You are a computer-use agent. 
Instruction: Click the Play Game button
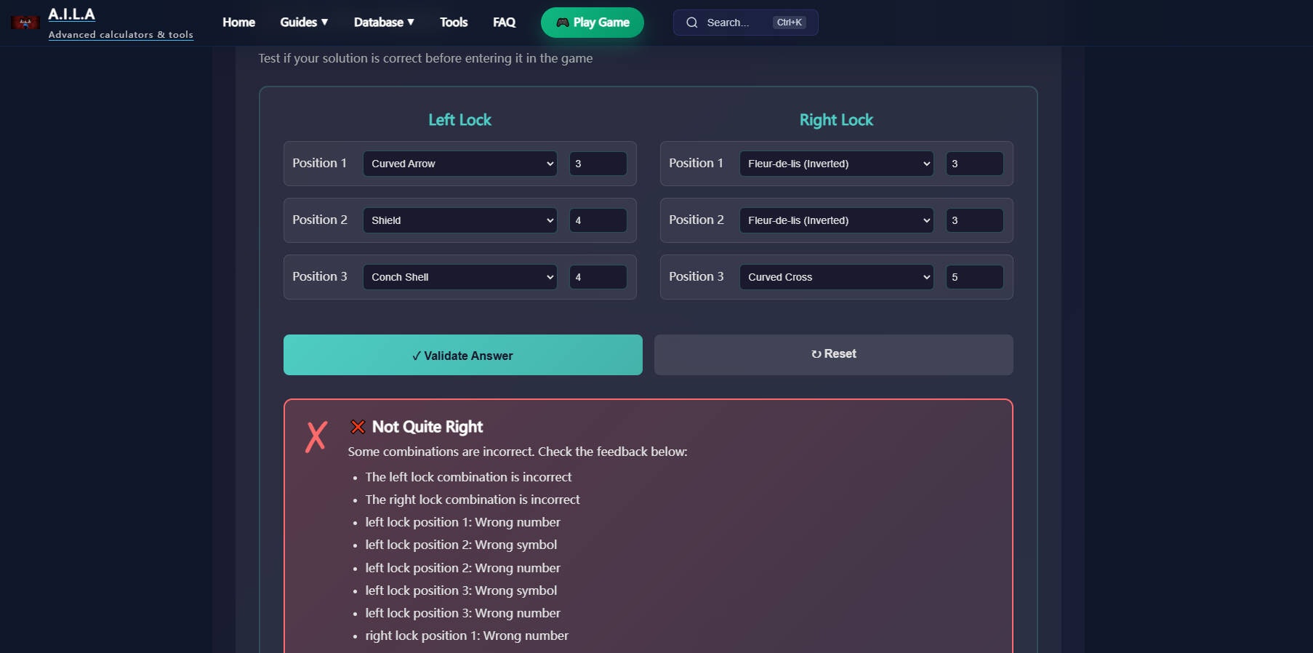593,23
